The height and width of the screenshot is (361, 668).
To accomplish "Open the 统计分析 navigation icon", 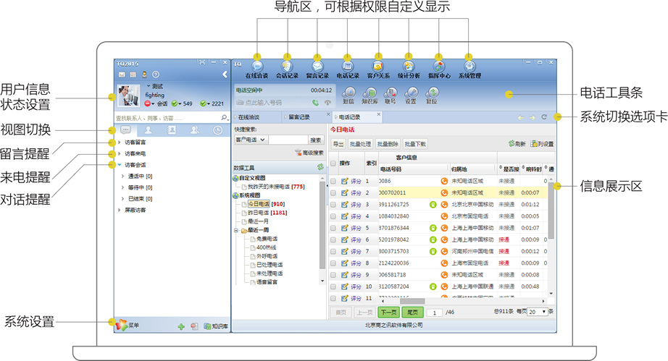I will [408, 67].
